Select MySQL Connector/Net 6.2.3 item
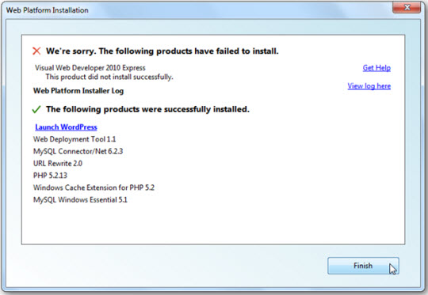Viewport: 428px width, 295px height. coord(78,151)
